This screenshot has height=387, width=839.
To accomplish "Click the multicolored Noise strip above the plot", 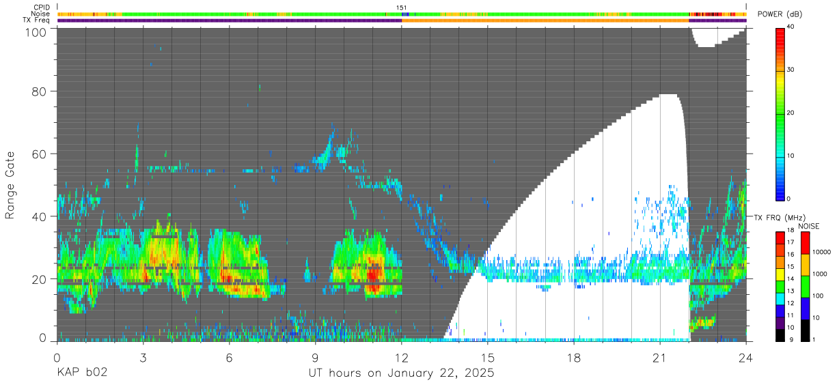I will coord(402,14).
